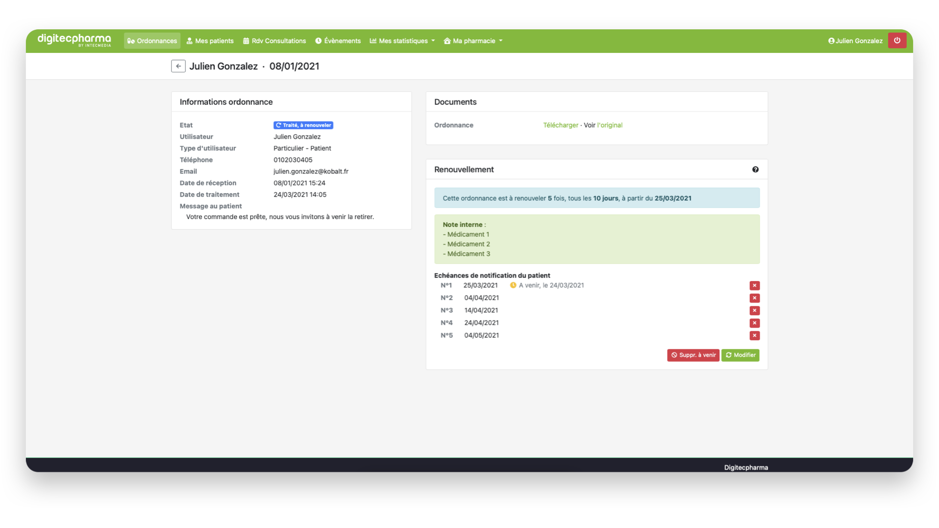Open the Ordonnances menu tab

pos(152,41)
